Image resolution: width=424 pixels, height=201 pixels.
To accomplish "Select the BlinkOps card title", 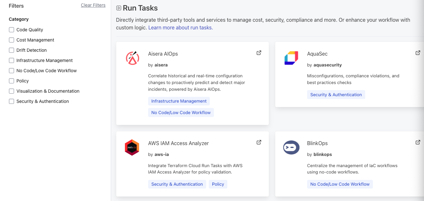I will (x=317, y=143).
